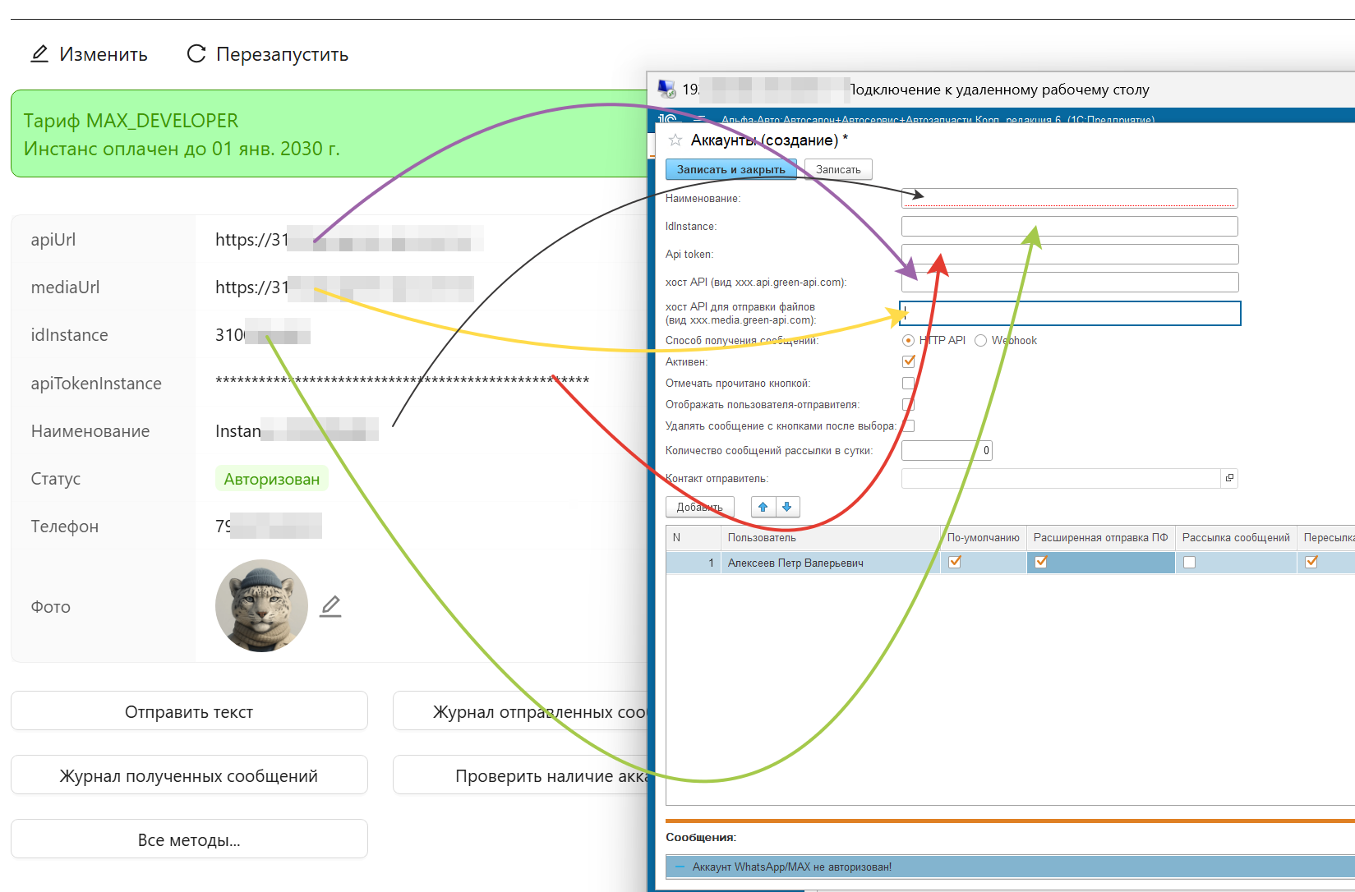Click the Наименование input field
This screenshot has height=892, width=1355.
click(x=1069, y=198)
